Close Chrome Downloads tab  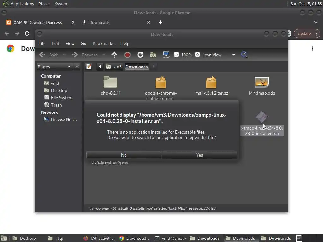coord(149,22)
